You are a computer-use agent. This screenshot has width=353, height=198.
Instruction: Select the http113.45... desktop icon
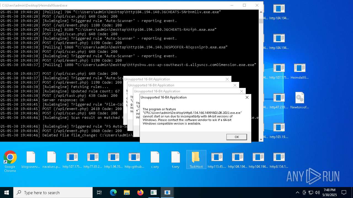click(217, 160)
